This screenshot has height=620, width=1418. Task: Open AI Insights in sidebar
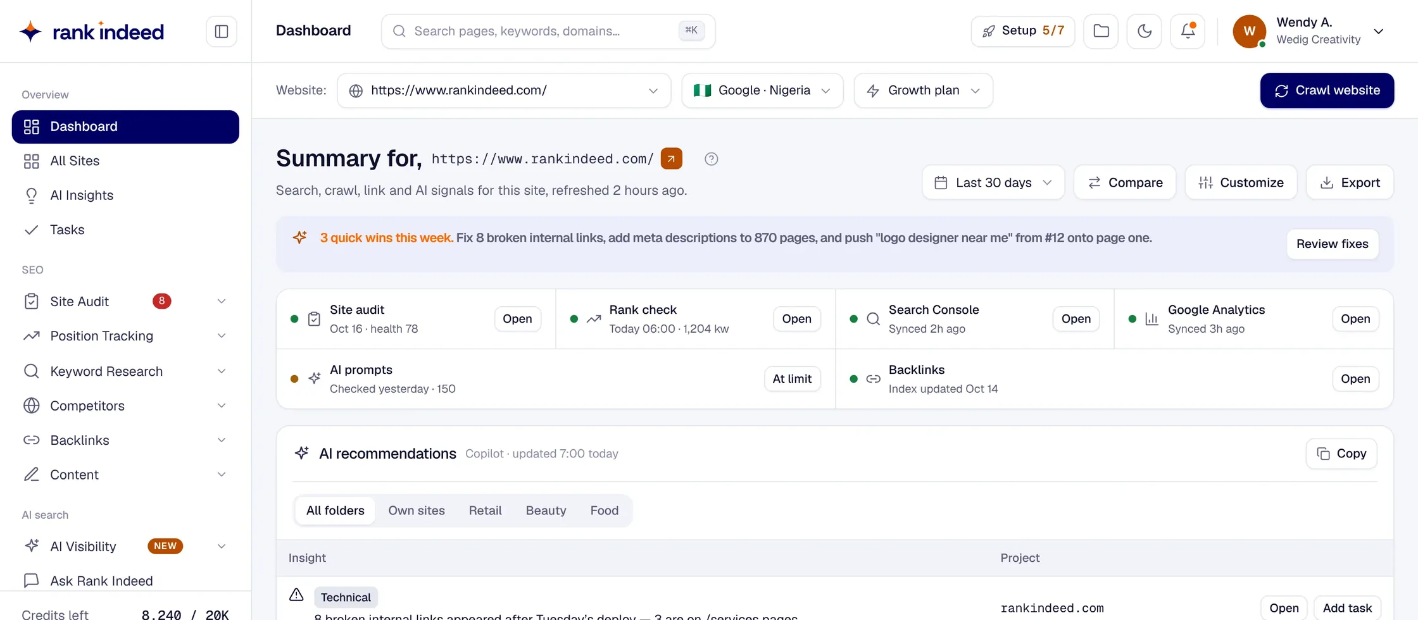click(x=125, y=195)
